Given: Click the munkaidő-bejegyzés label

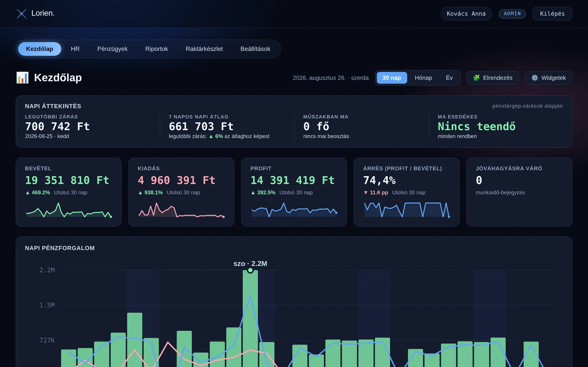Looking at the screenshot, I should point(500,192).
